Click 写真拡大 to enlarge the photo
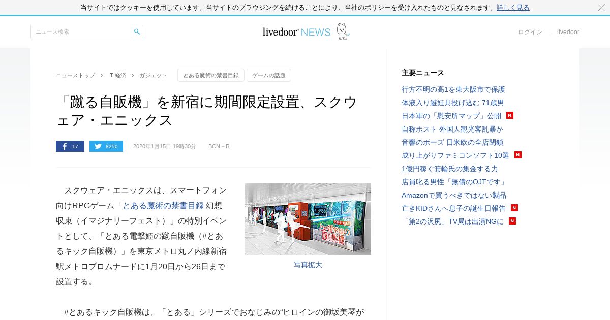610x320 pixels. coord(308,265)
